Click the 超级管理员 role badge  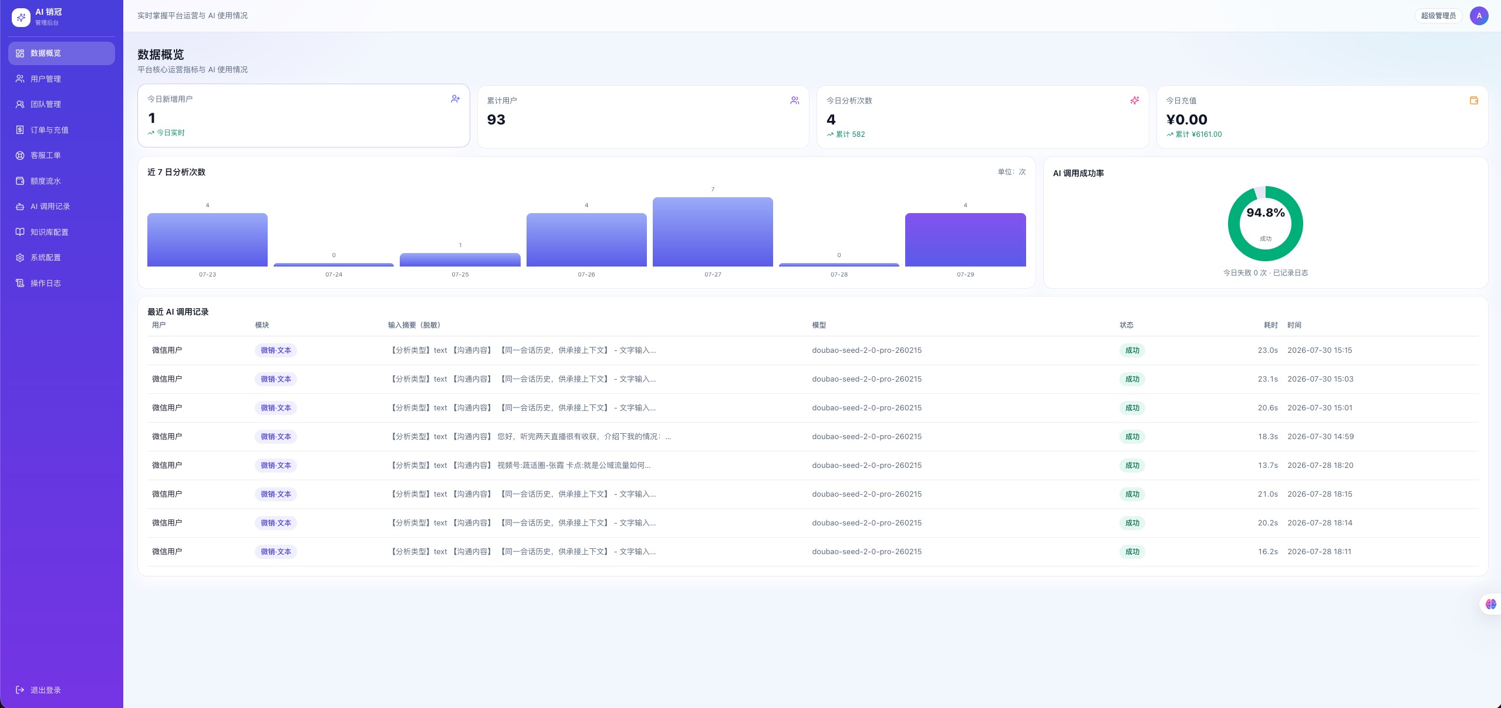(x=1438, y=16)
